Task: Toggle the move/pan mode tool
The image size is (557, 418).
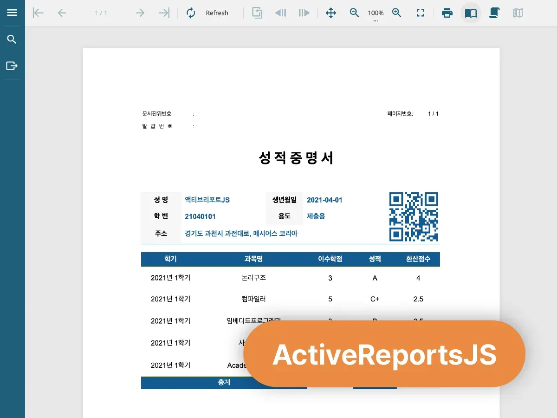Action: coord(331,13)
